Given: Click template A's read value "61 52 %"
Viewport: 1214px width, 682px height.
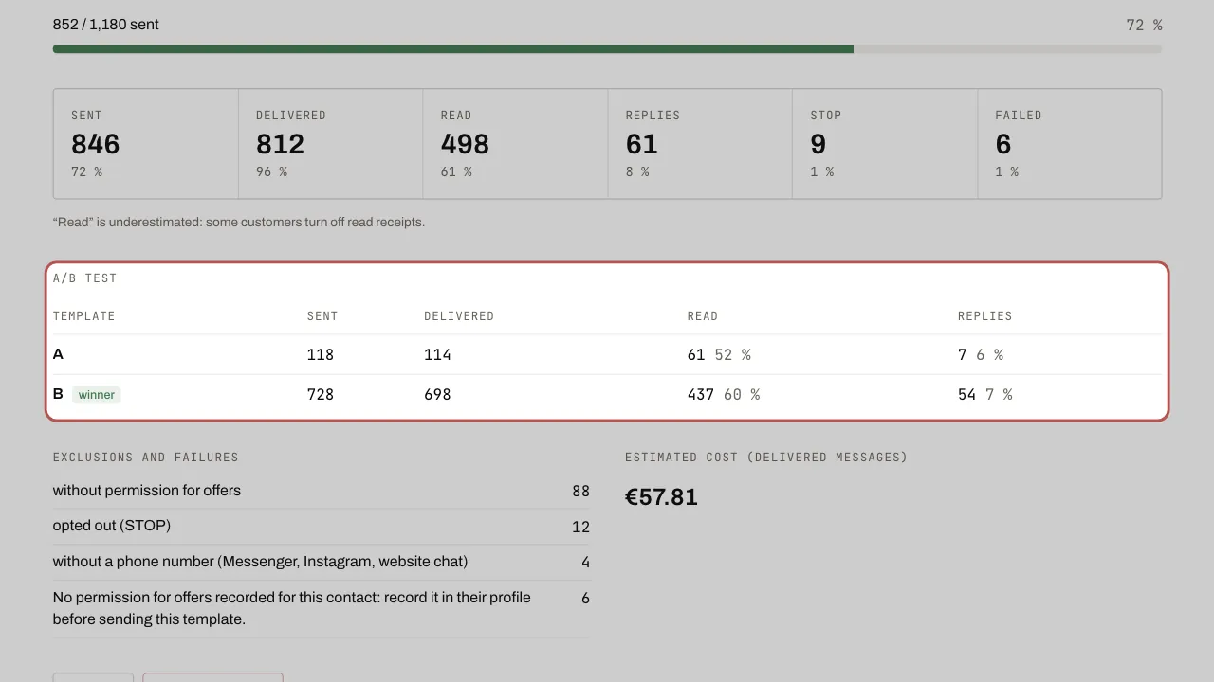Looking at the screenshot, I should (x=719, y=355).
